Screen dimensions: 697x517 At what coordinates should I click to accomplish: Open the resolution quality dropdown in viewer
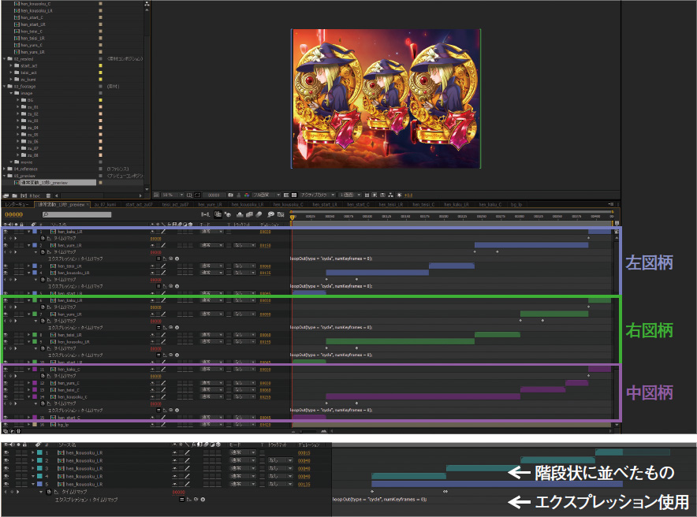click(x=266, y=195)
